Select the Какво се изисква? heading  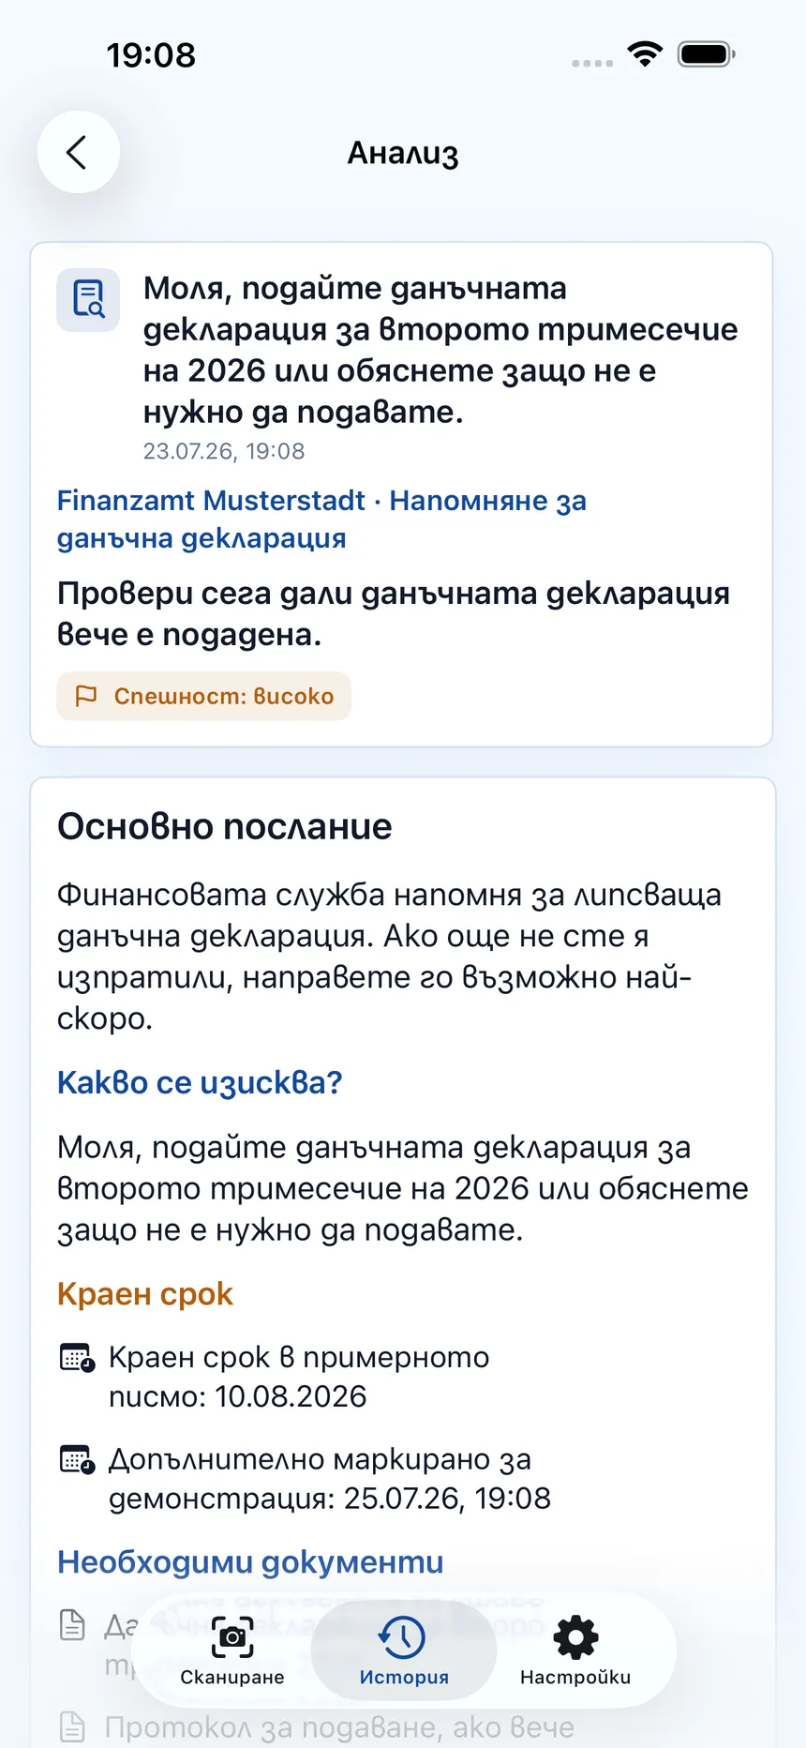pyautogui.click(x=200, y=1083)
